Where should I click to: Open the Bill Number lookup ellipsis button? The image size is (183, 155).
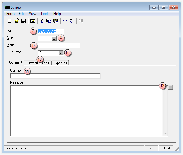61,53
